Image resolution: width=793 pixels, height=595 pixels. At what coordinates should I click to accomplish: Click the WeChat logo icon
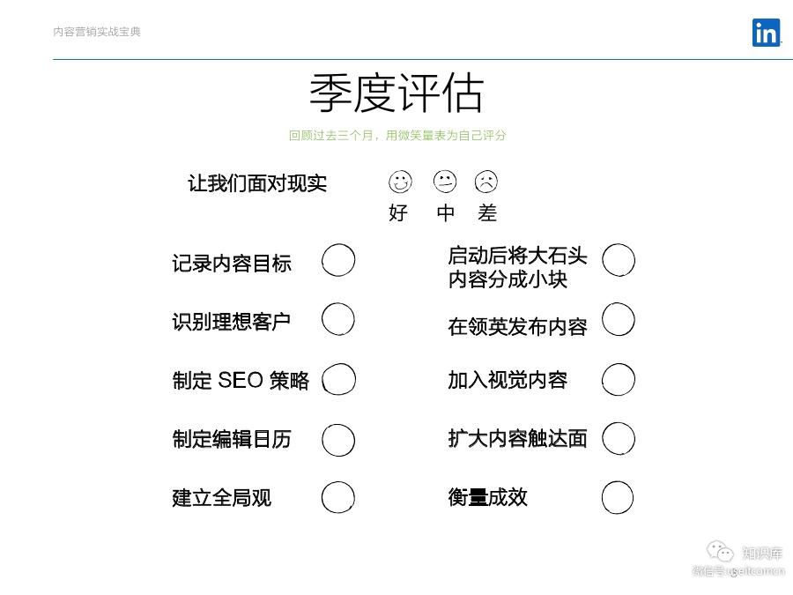(721, 552)
